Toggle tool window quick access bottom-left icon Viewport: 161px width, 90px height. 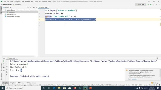1,85
